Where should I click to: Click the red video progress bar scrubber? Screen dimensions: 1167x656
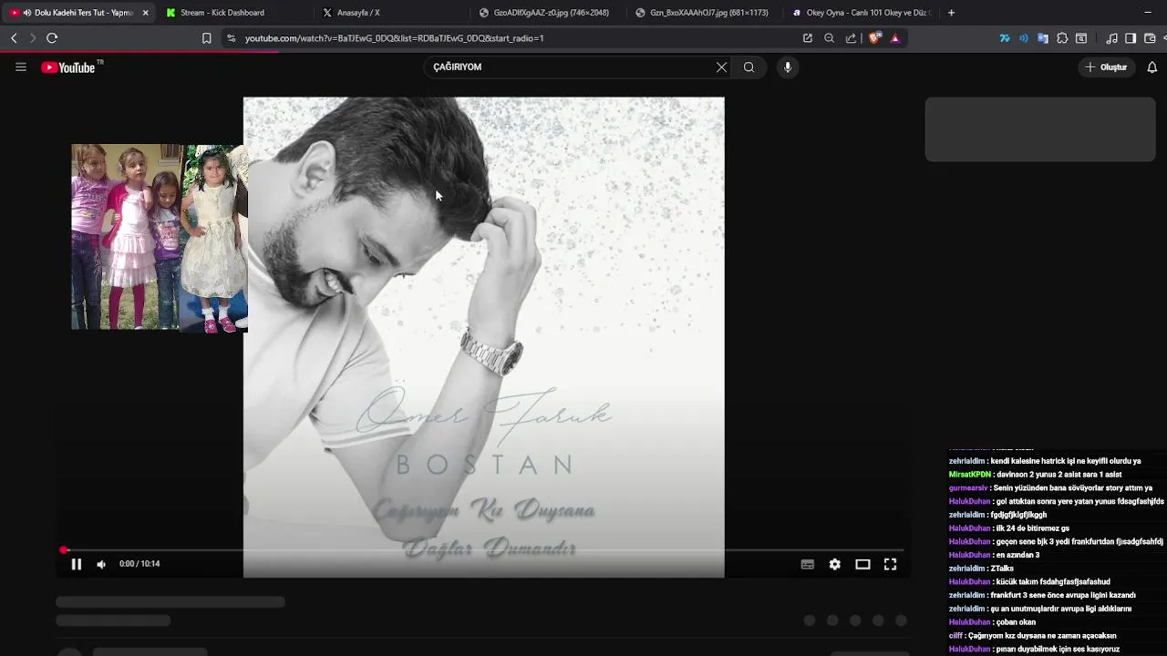tap(64, 550)
